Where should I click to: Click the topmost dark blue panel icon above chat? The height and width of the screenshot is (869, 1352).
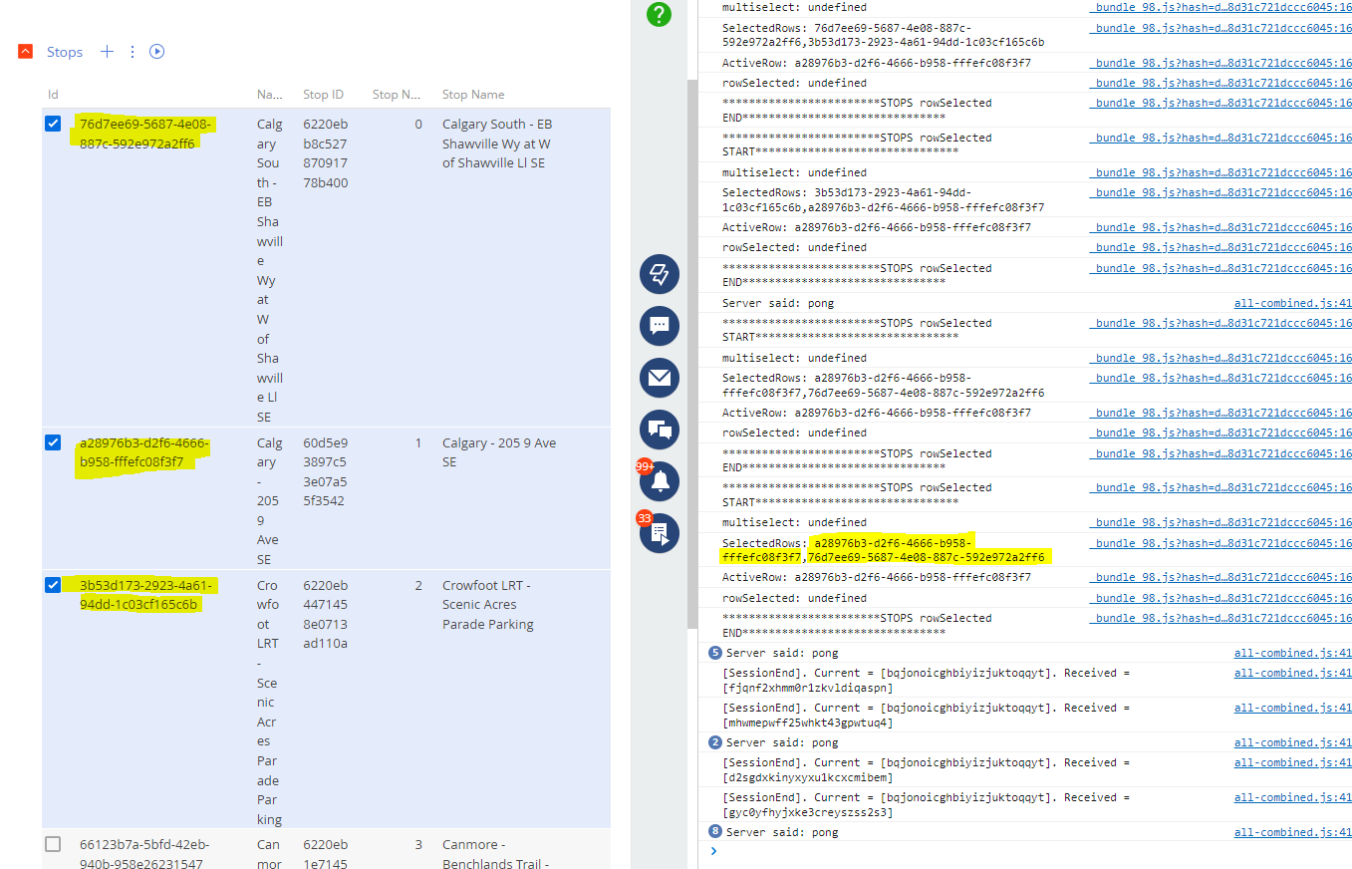[659, 274]
